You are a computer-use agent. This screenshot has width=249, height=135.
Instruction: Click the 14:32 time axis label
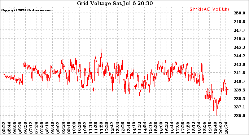139,128
